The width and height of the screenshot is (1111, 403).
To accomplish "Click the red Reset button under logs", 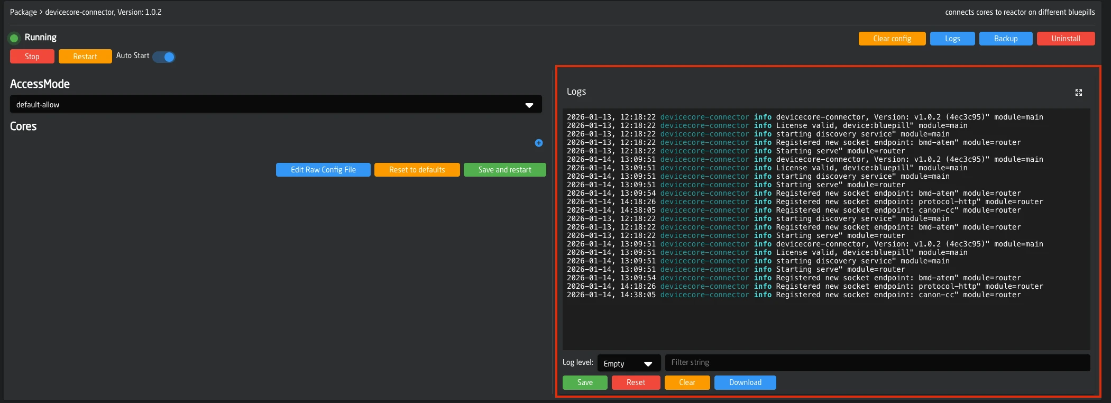I will (x=636, y=382).
